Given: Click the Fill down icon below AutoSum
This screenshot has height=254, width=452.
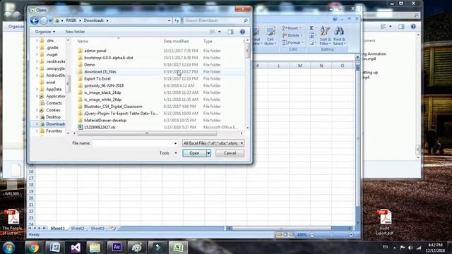Looking at the screenshot, I should [x=311, y=35].
